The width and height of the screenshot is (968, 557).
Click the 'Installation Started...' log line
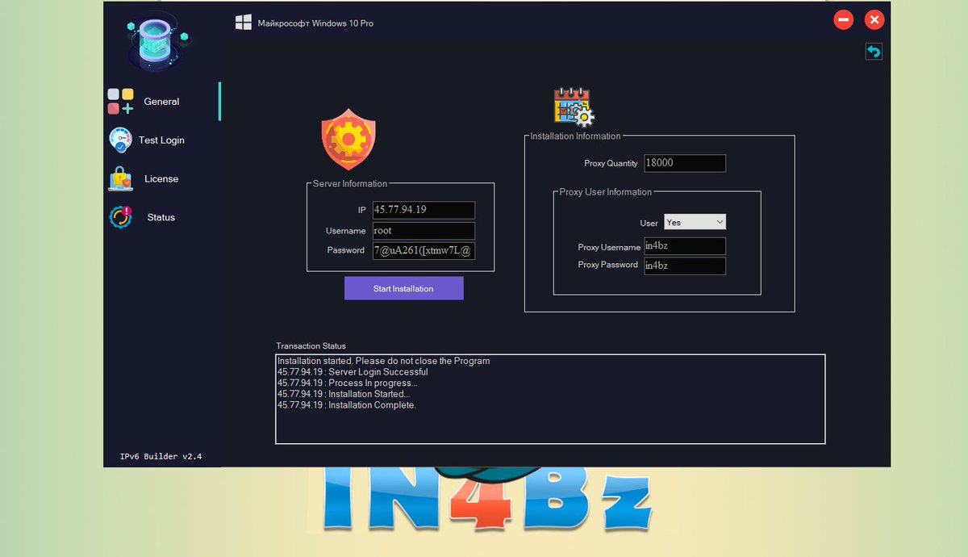[x=344, y=394]
